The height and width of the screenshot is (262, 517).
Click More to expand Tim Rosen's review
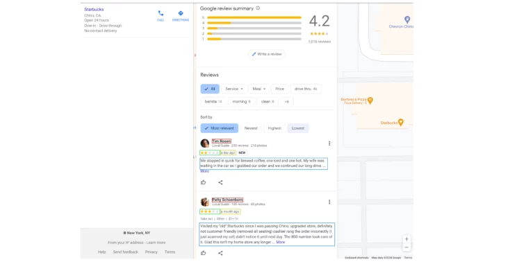[x=204, y=171]
